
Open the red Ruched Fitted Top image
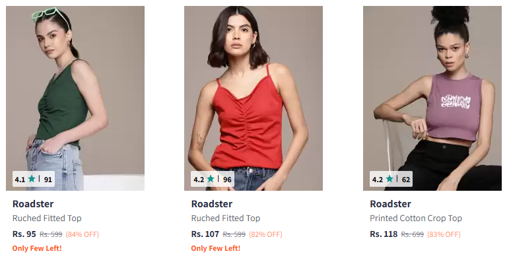point(254,98)
